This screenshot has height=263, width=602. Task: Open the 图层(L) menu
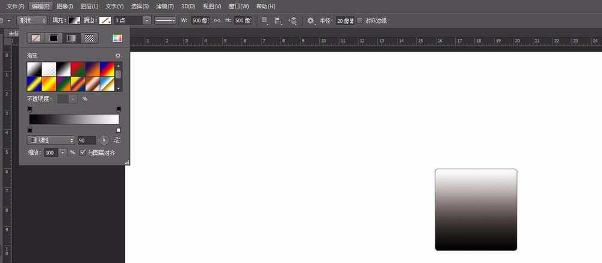pos(90,6)
